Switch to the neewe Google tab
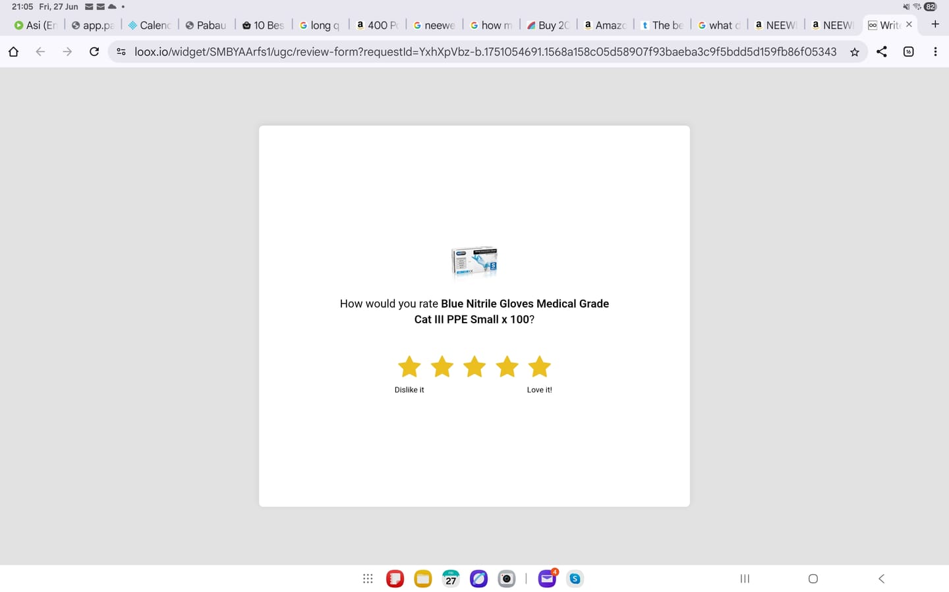949x592 pixels. pos(434,25)
